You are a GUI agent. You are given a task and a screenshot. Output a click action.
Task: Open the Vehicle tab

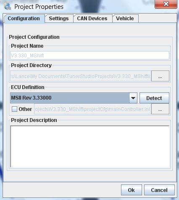pos(125,19)
